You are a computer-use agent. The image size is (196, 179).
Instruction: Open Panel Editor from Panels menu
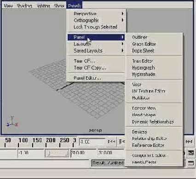tap(87, 78)
